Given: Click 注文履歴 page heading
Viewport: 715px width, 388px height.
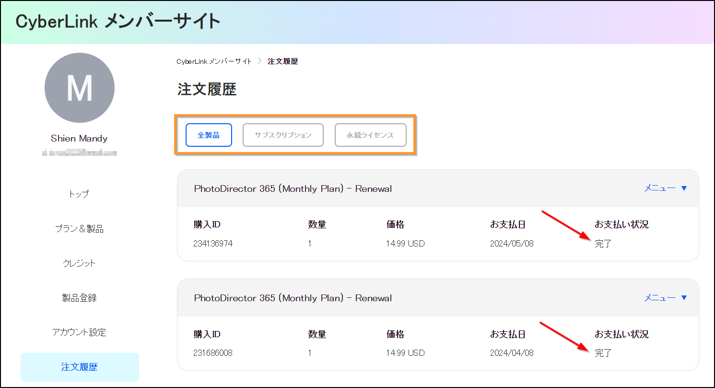Looking at the screenshot, I should click(x=207, y=90).
